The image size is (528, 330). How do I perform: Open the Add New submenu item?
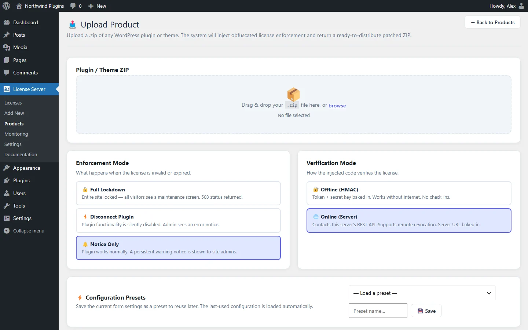click(14, 113)
